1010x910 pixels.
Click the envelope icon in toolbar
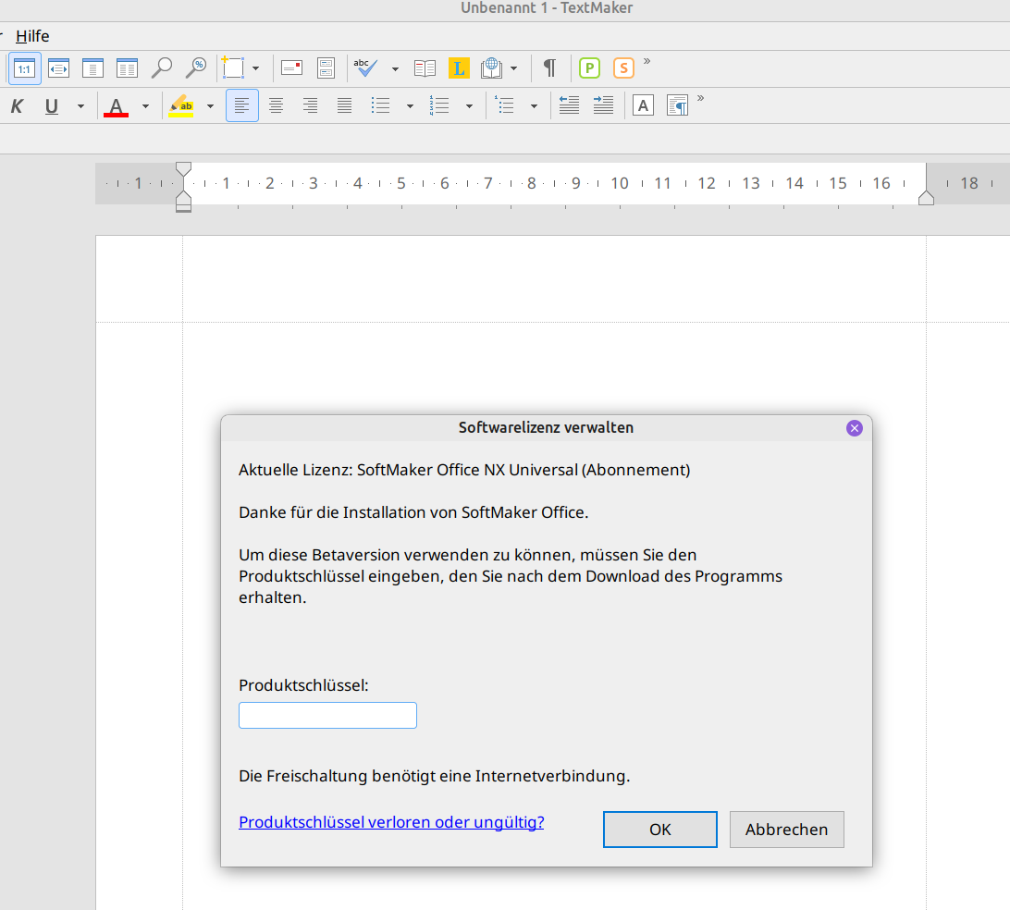click(x=291, y=68)
